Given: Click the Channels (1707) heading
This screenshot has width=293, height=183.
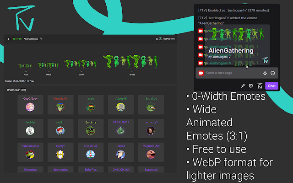Looking at the screenshot, I should pyautogui.click(x=16, y=90).
